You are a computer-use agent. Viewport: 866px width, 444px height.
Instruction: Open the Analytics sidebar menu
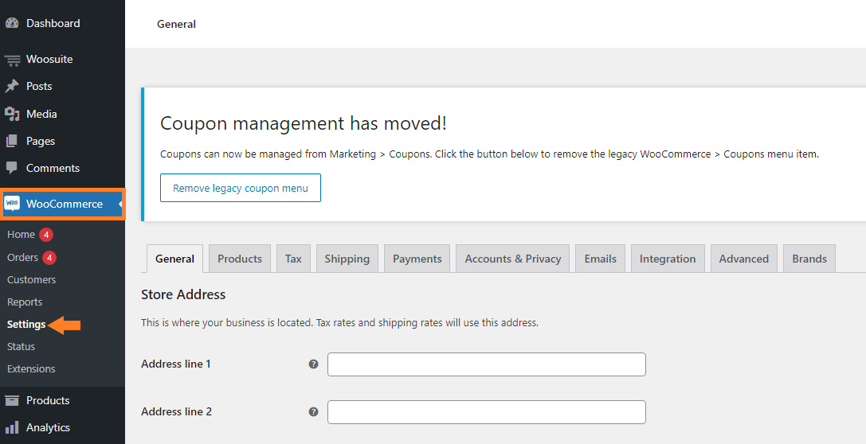[x=48, y=427]
